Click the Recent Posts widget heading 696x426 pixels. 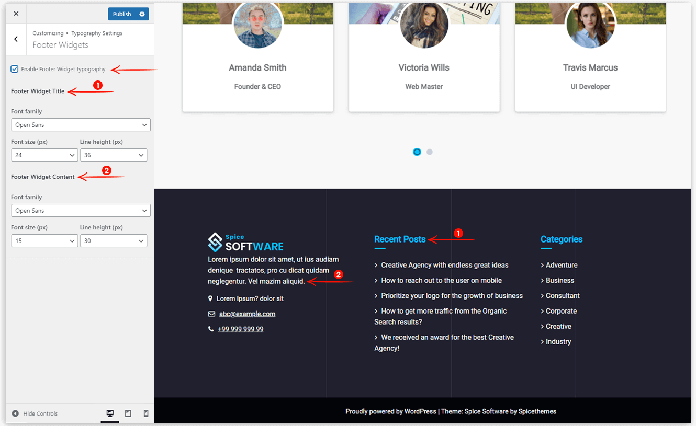pyautogui.click(x=400, y=239)
